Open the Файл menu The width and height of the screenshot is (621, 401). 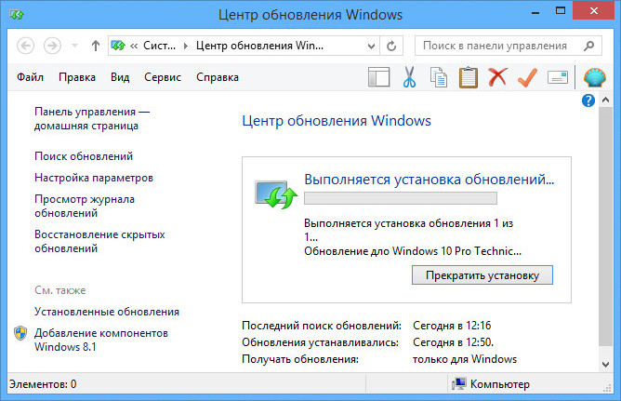point(30,77)
